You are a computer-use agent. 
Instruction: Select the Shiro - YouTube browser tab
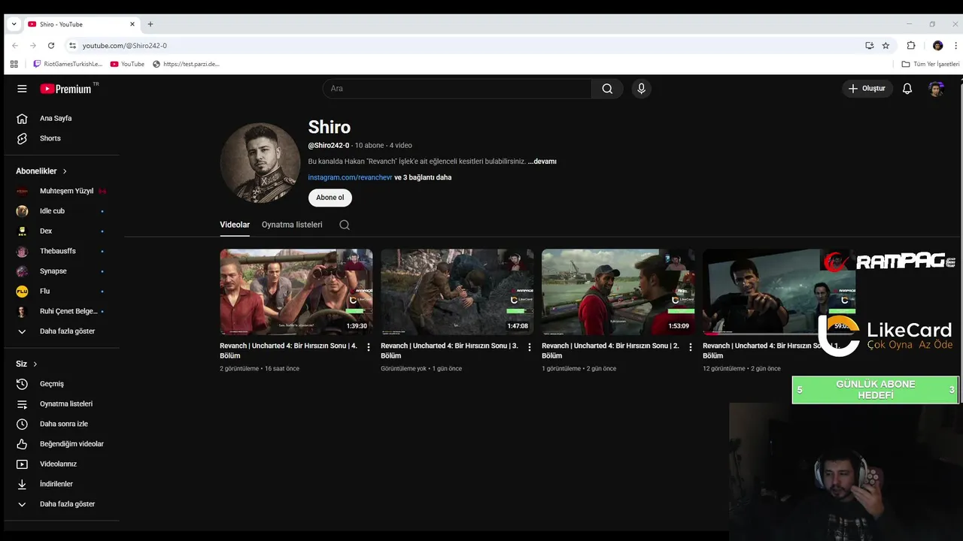(x=81, y=24)
